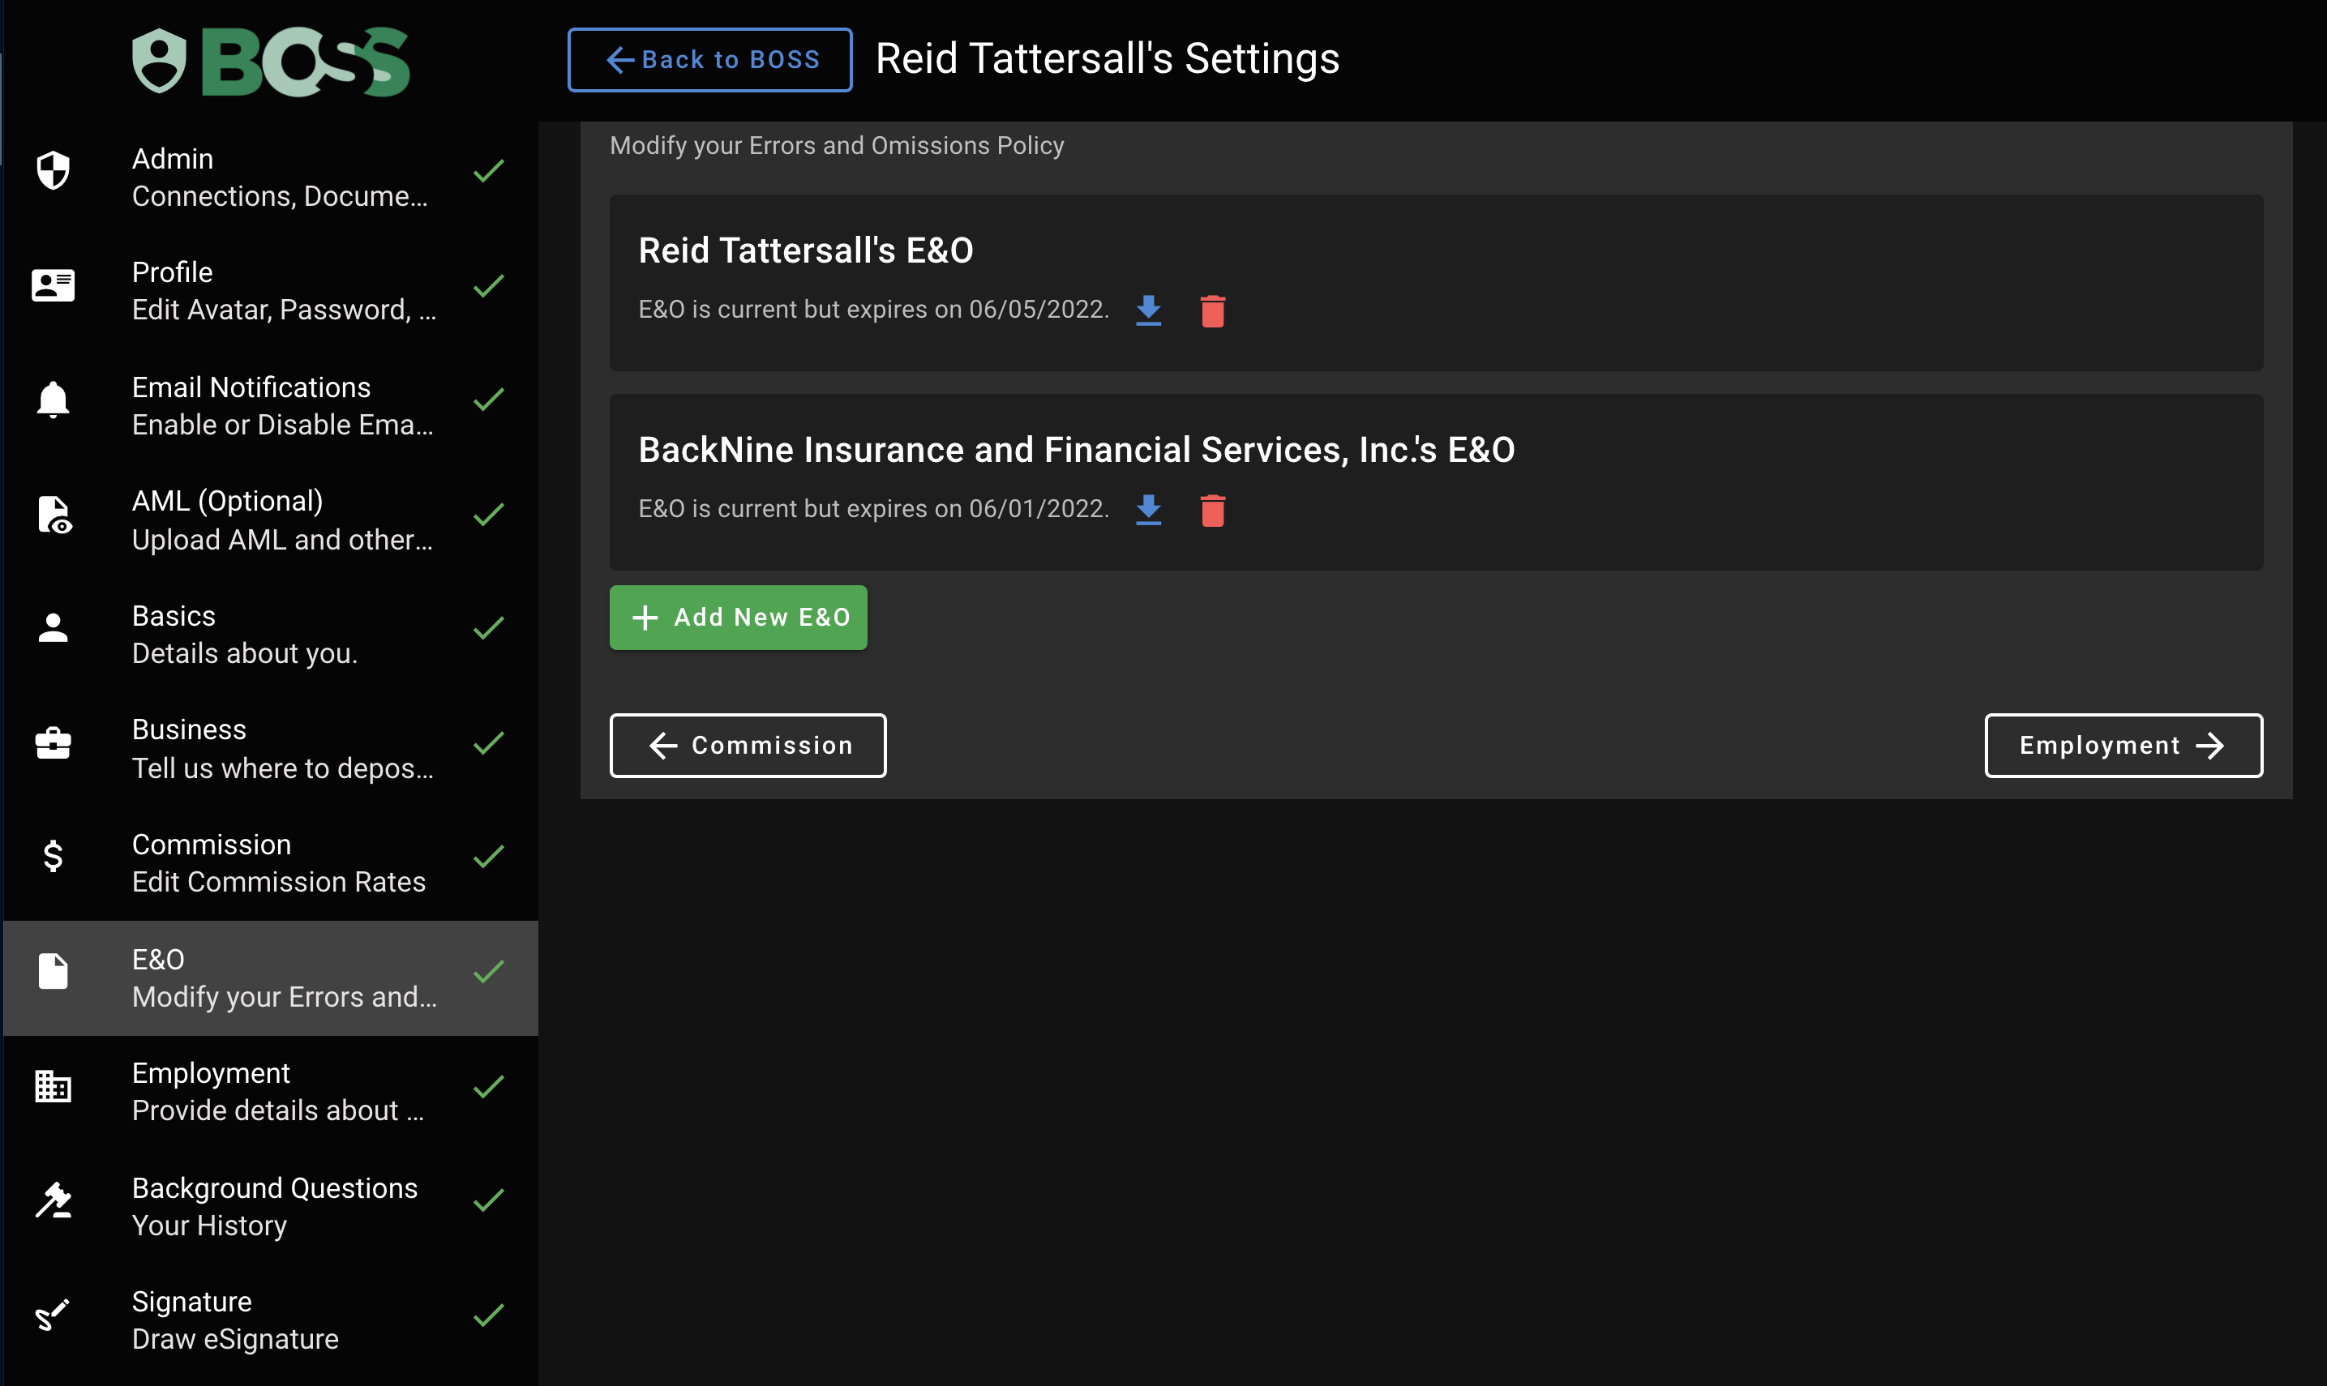The image size is (2327, 1386).
Task: Proceed to next Employment step
Action: [x=2123, y=746]
